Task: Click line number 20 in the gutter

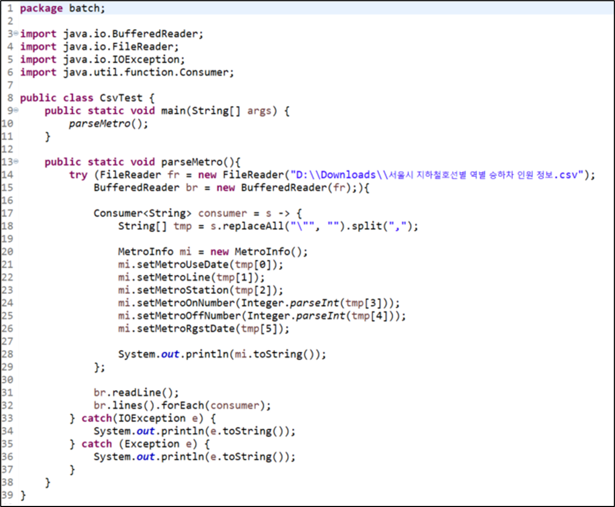Action: [7, 252]
